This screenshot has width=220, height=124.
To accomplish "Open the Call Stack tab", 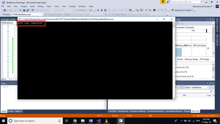I will pos(112,111).
